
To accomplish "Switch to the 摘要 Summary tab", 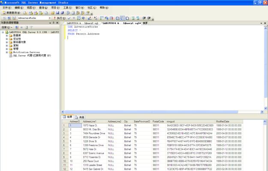I will point(145,23).
